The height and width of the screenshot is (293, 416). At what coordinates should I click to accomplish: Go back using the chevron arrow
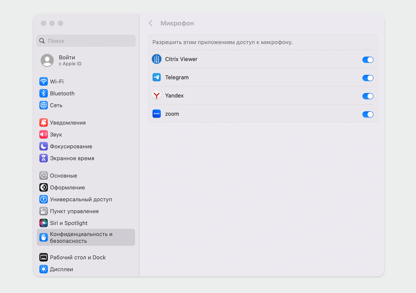pyautogui.click(x=151, y=23)
